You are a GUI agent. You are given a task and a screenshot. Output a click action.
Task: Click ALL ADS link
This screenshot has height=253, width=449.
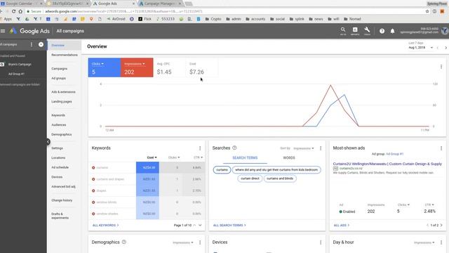tap(342, 225)
